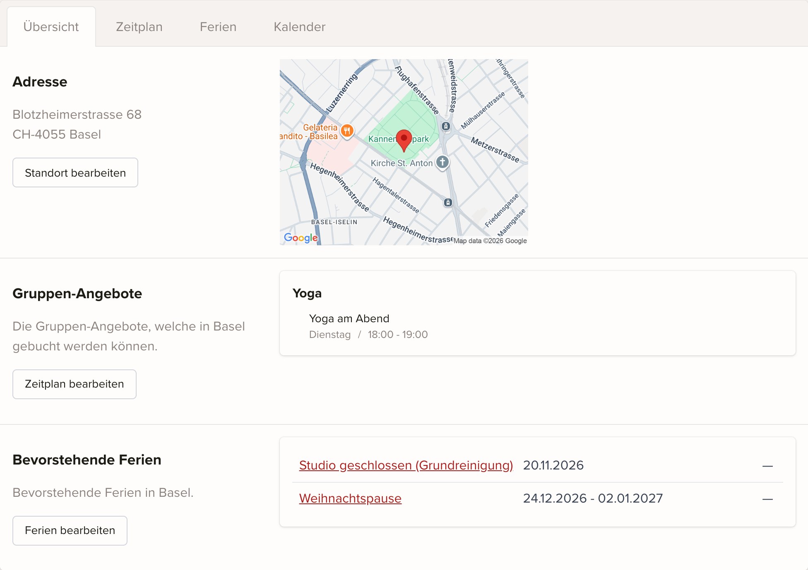Open the Ferien tab

[x=218, y=27]
